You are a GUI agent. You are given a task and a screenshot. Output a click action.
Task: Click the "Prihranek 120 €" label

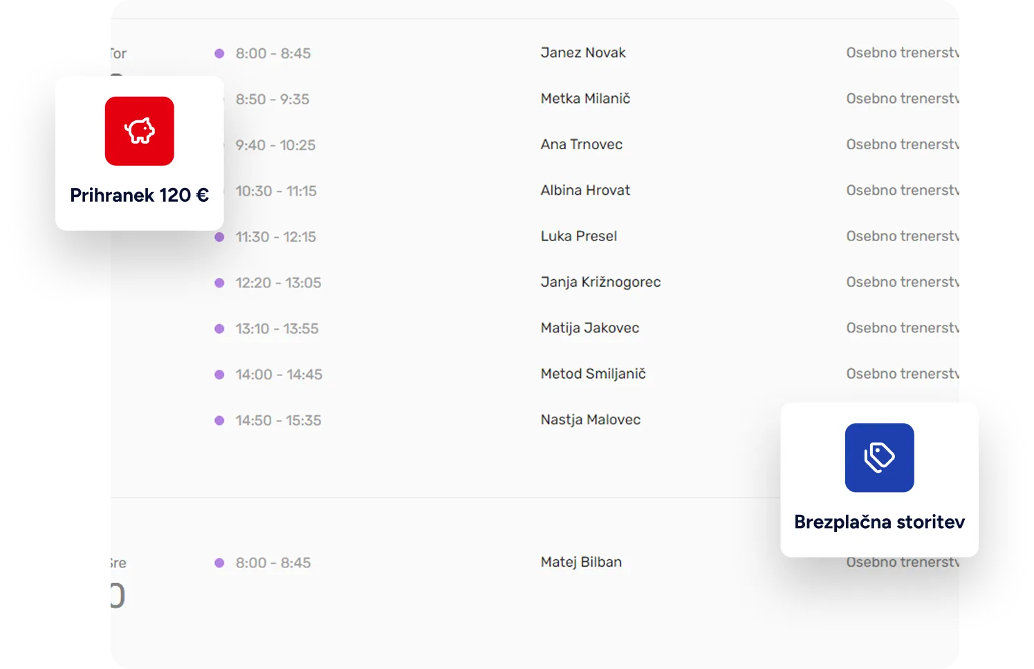[x=140, y=196]
